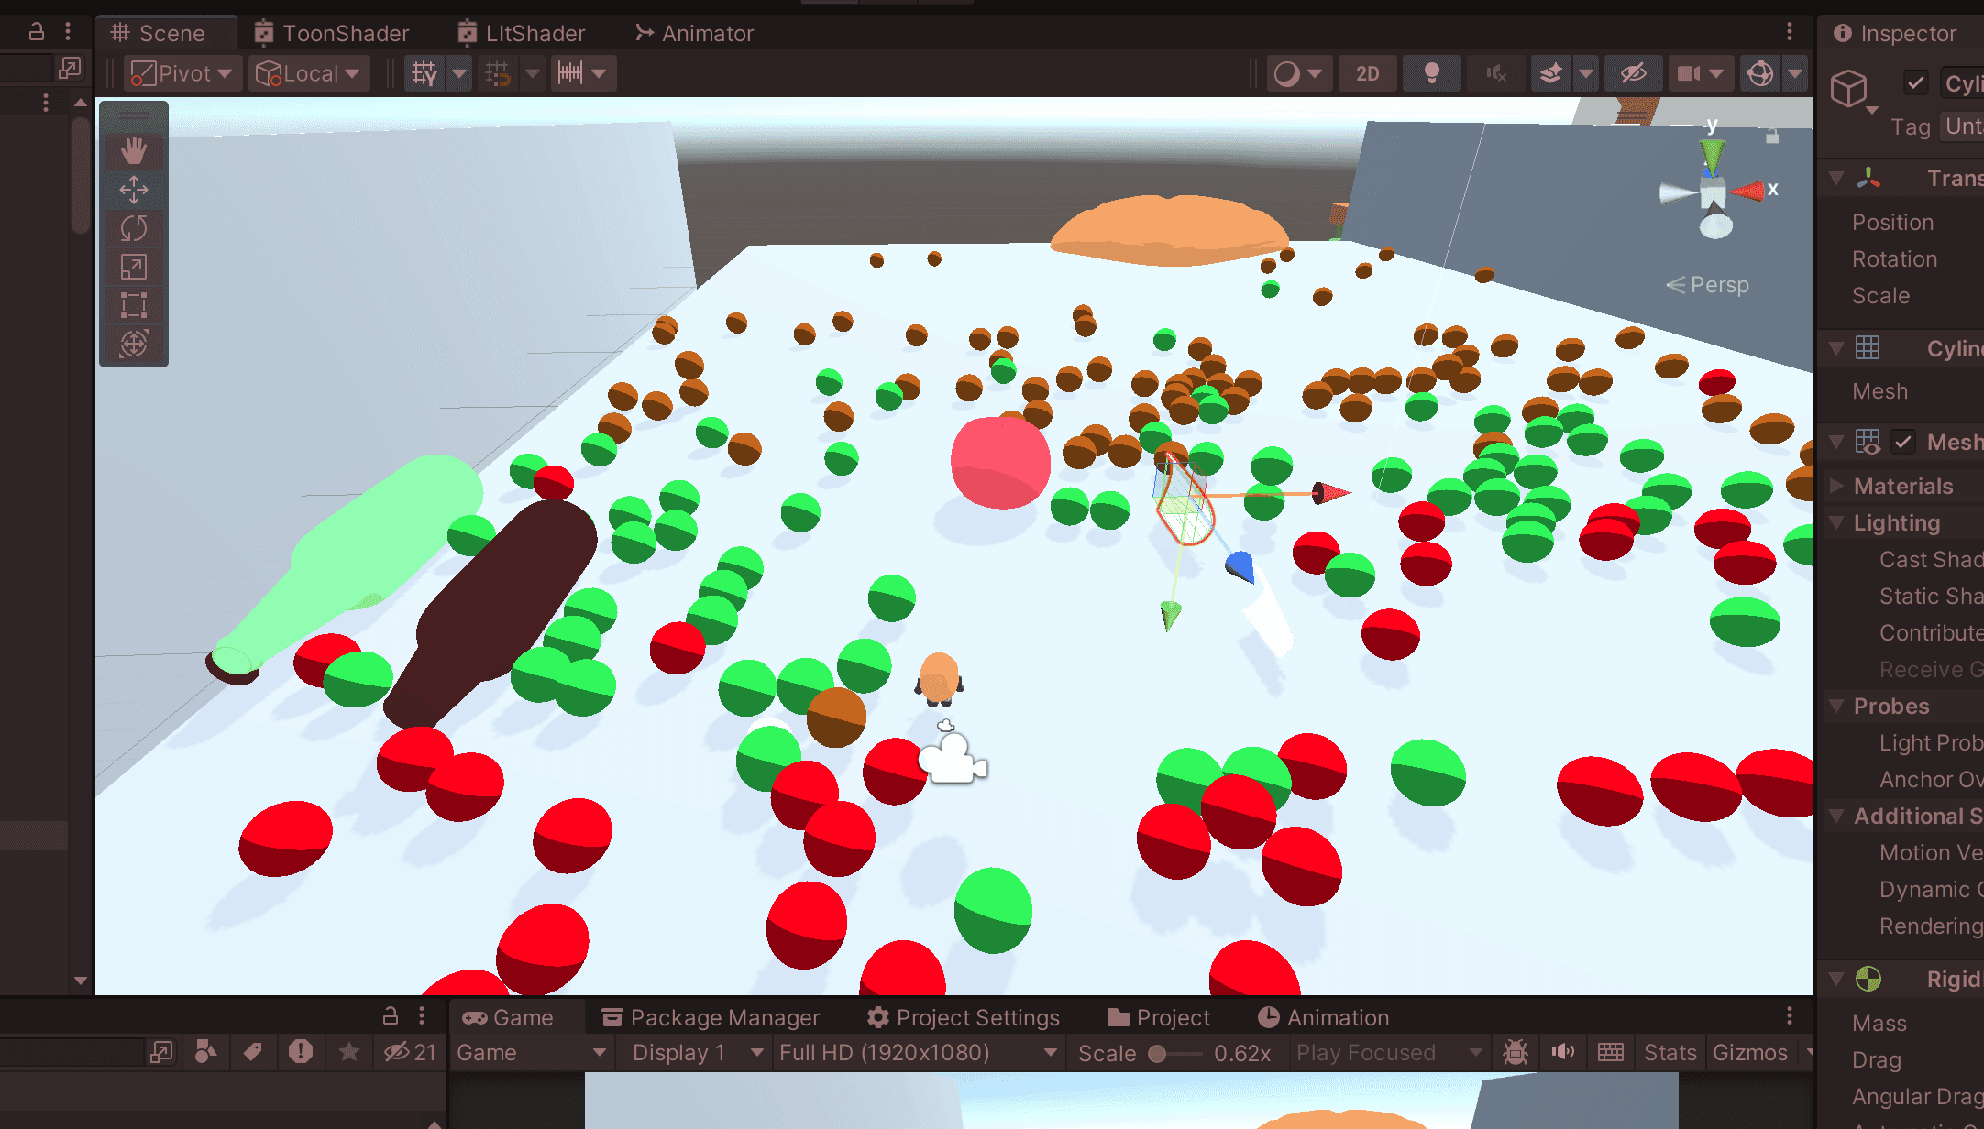
Task: Toggle scene lighting bulb icon
Action: [x=1431, y=73]
